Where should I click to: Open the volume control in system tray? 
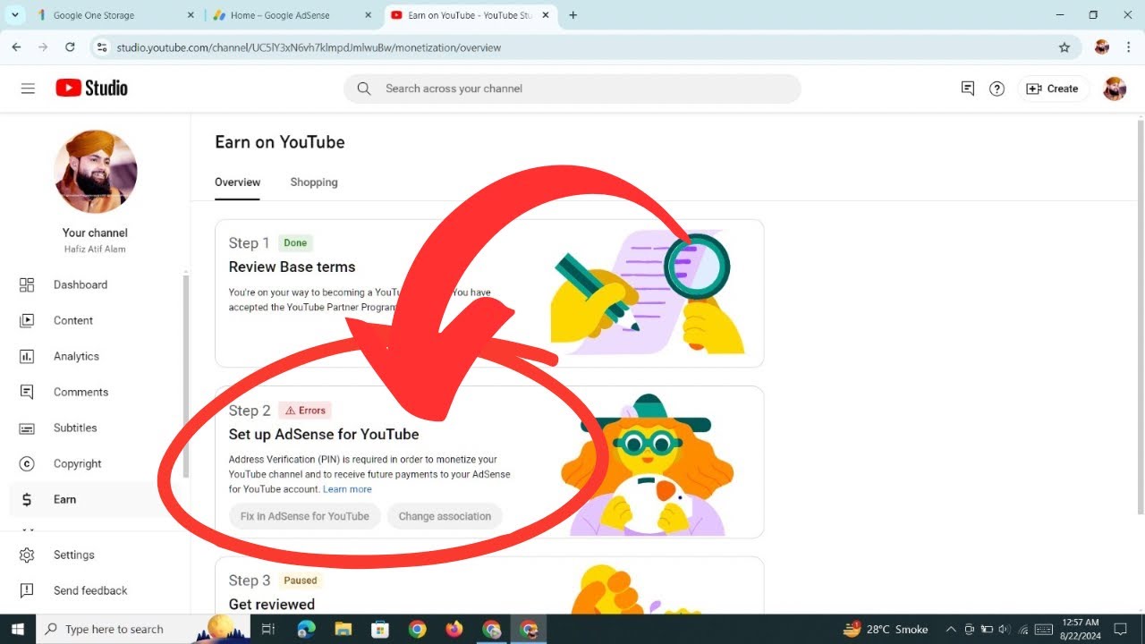click(x=1004, y=629)
